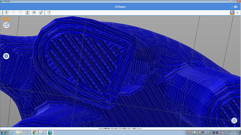The image size is (241, 135).
Task: Toggle the orange highlighted top-right toolbar icon
Action: (x=232, y=13)
